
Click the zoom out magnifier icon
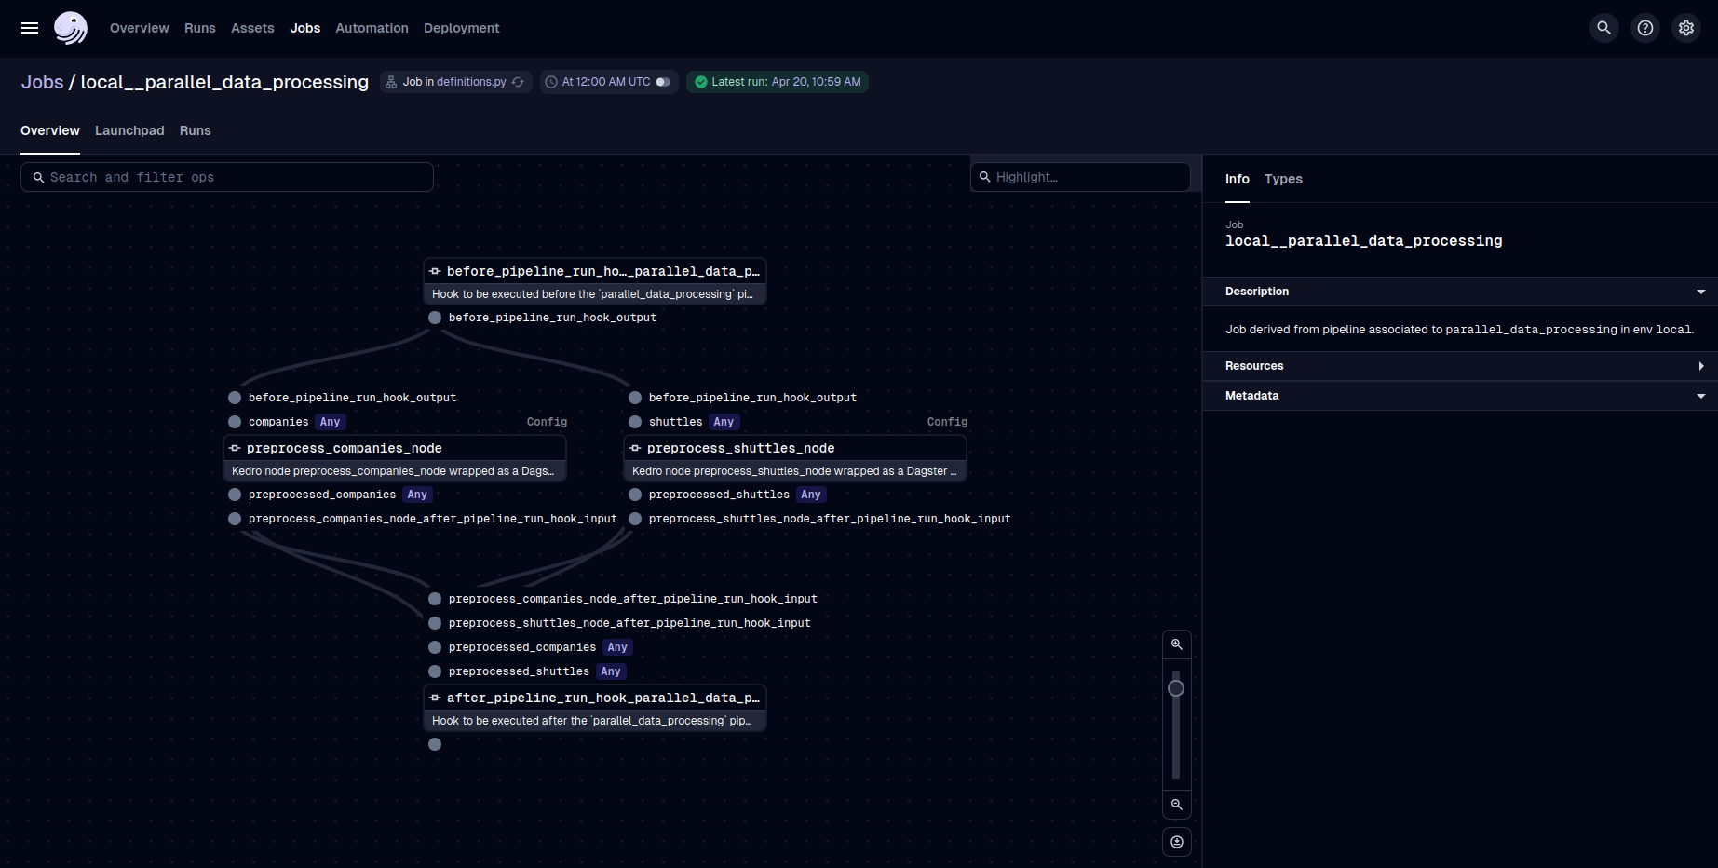[x=1177, y=805]
